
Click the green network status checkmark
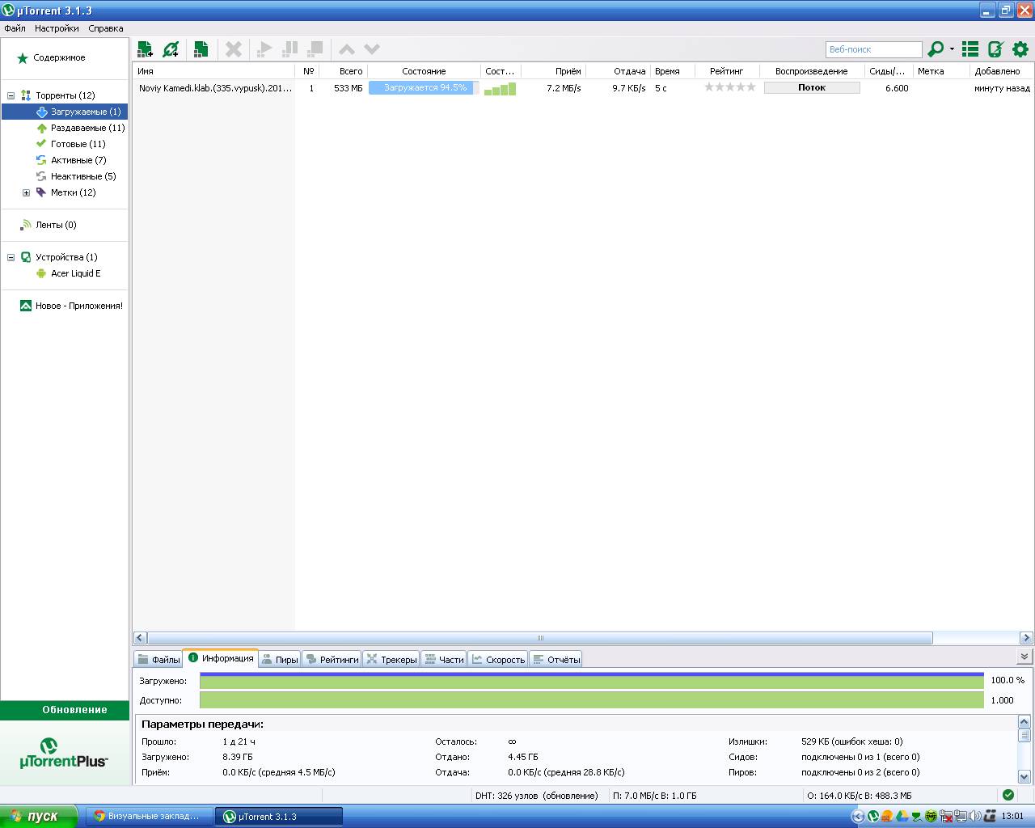[x=1008, y=795]
